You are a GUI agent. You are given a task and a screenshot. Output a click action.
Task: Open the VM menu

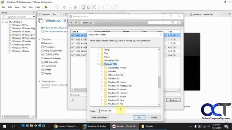[x=24, y=7]
